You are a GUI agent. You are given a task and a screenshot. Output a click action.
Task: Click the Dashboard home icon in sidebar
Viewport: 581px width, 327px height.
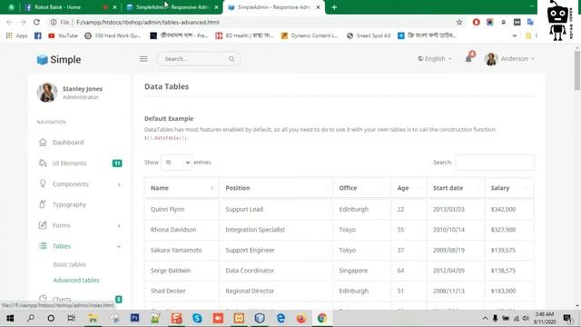point(43,143)
